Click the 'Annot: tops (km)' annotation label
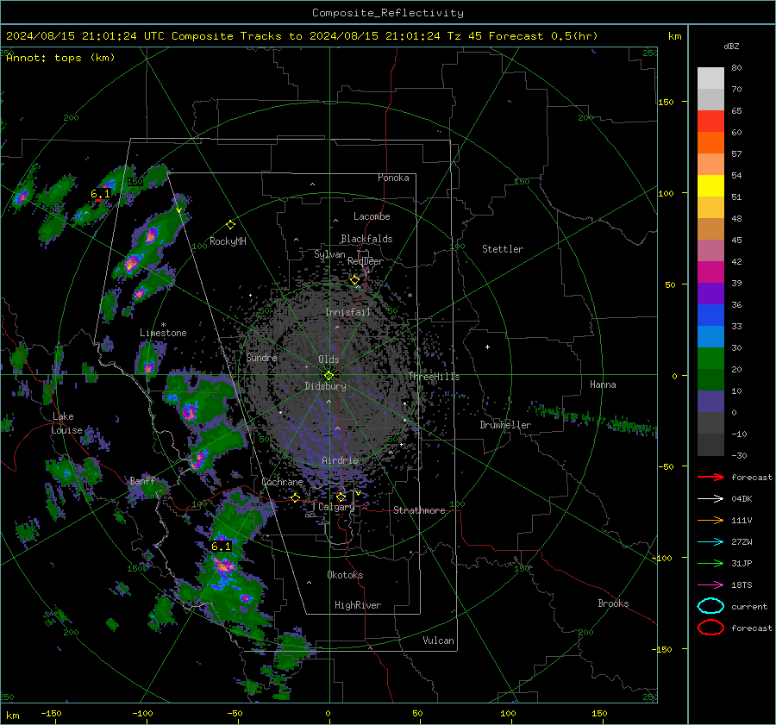Screen dimensions: 776x725 [60, 58]
